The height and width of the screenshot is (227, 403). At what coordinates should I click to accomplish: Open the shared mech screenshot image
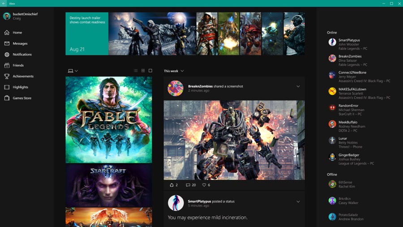coord(234,140)
